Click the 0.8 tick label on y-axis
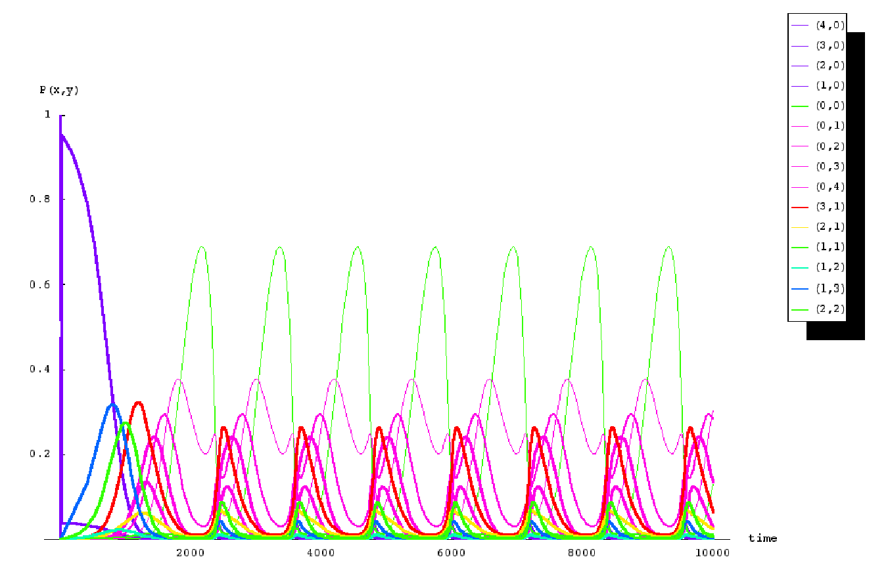The height and width of the screenshot is (572, 888). click(x=40, y=200)
